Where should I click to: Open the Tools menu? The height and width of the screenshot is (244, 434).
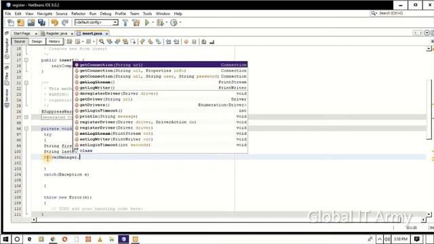pos(147,14)
